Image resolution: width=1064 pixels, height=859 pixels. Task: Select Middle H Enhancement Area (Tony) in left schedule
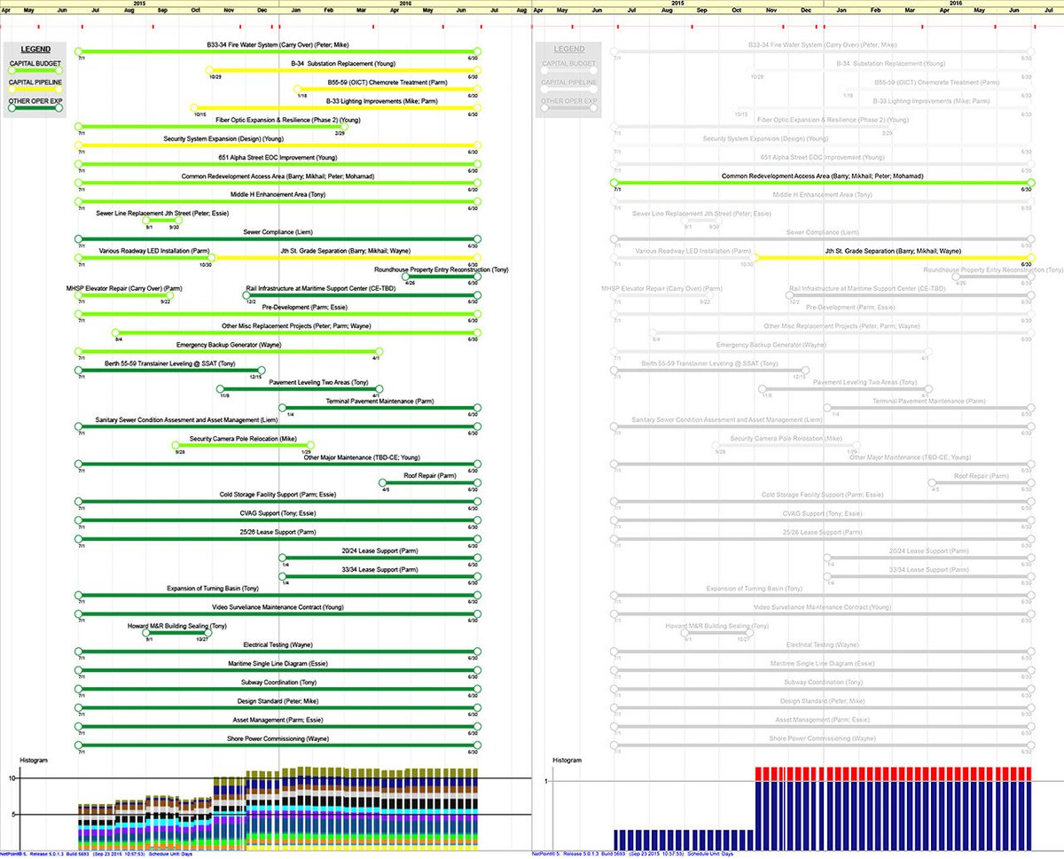tap(278, 201)
